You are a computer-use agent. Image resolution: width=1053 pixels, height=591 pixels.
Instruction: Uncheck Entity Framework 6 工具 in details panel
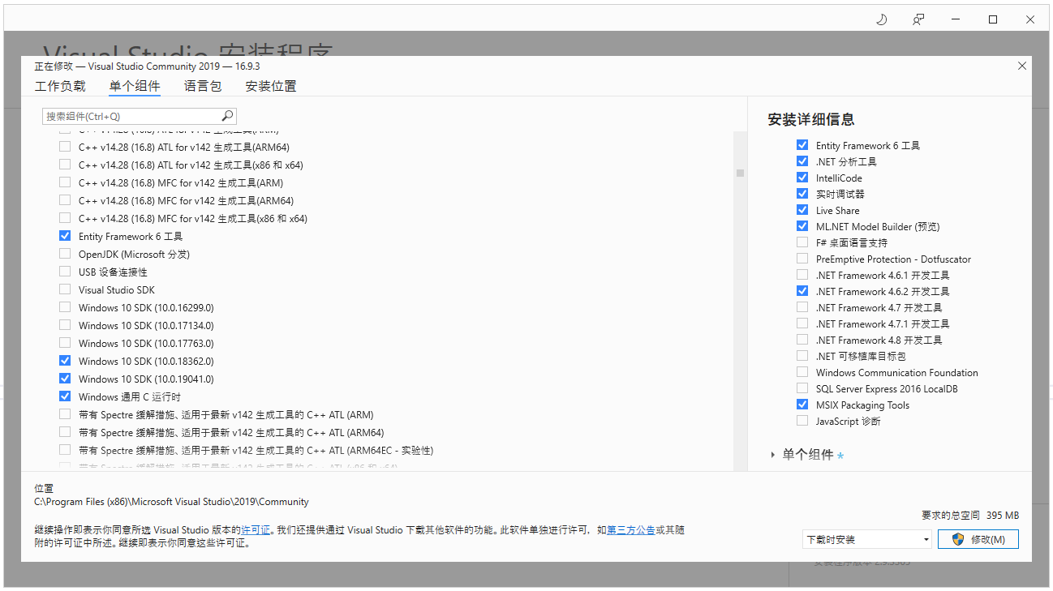(x=802, y=145)
